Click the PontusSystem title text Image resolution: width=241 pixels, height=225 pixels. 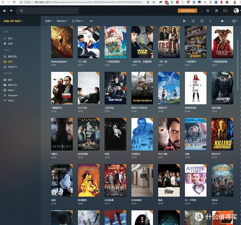point(59,62)
